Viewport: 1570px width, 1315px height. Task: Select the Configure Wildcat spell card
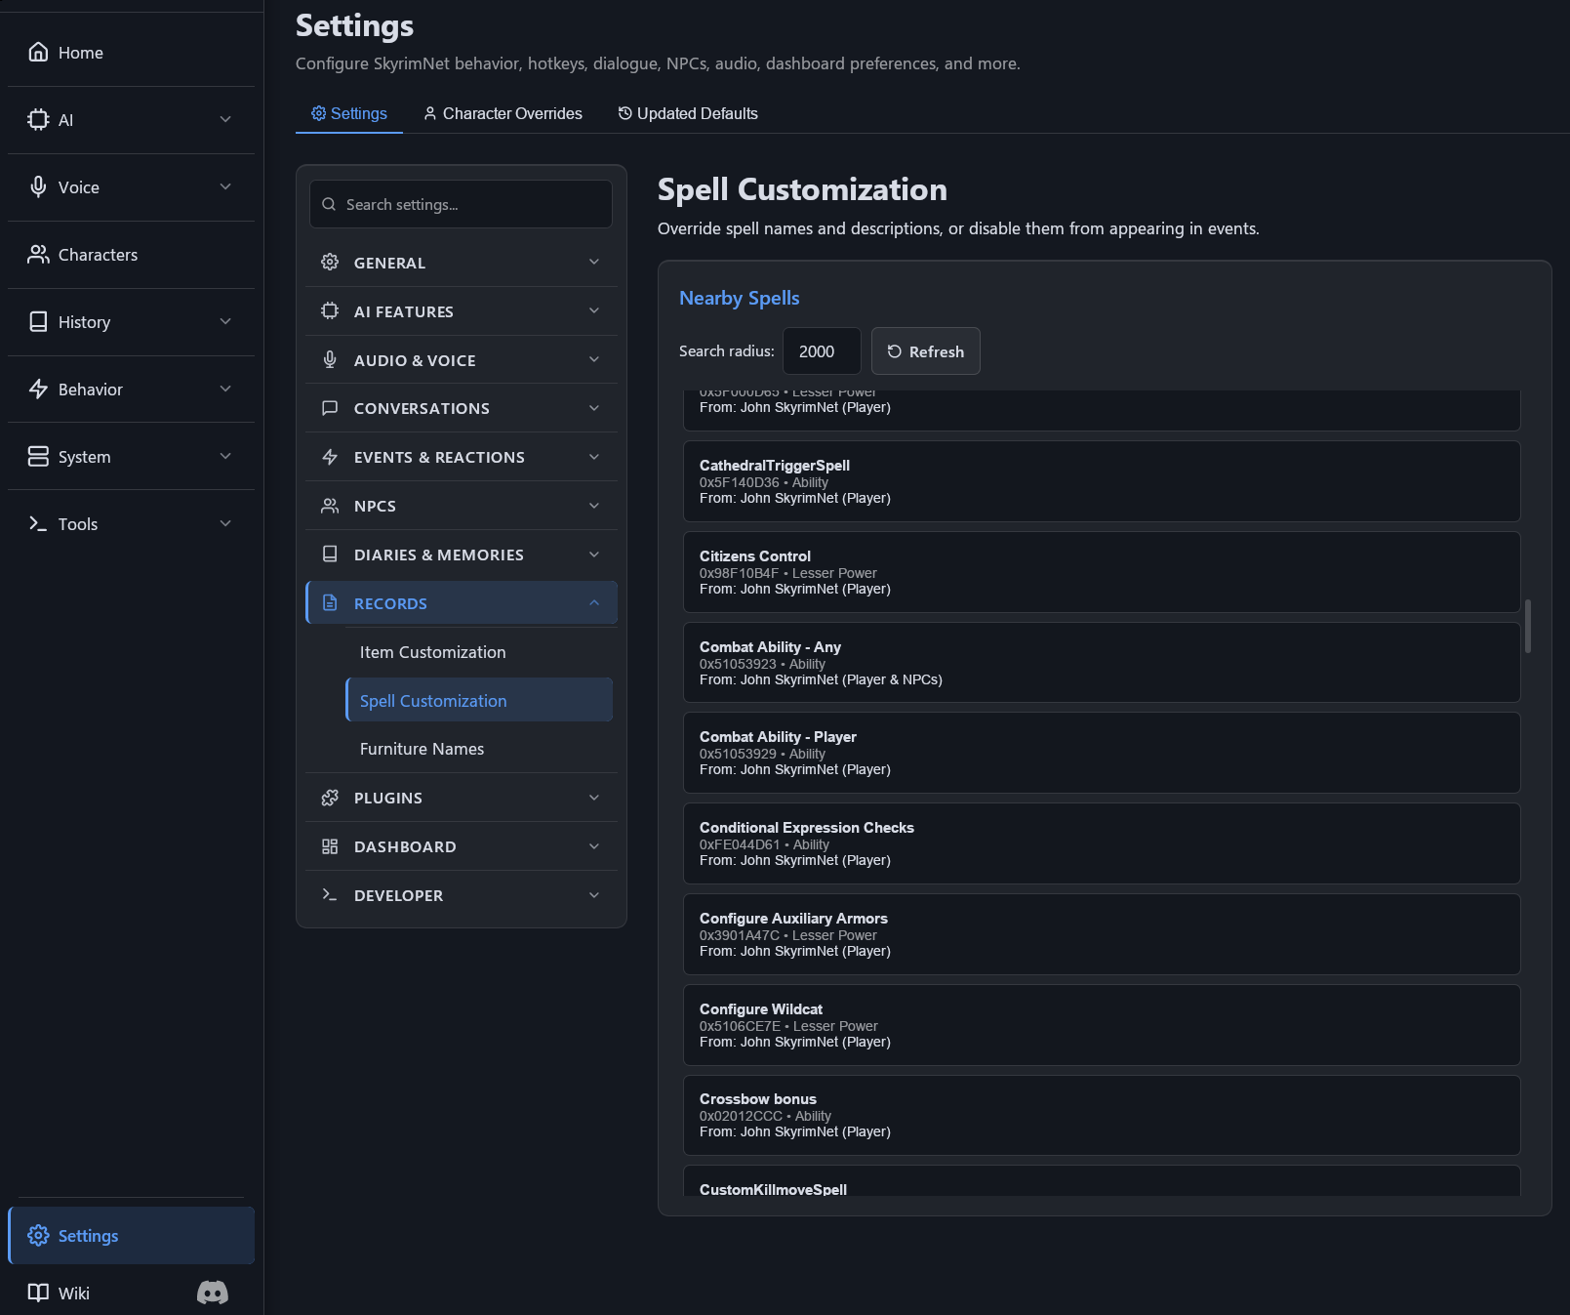pos(1102,1025)
